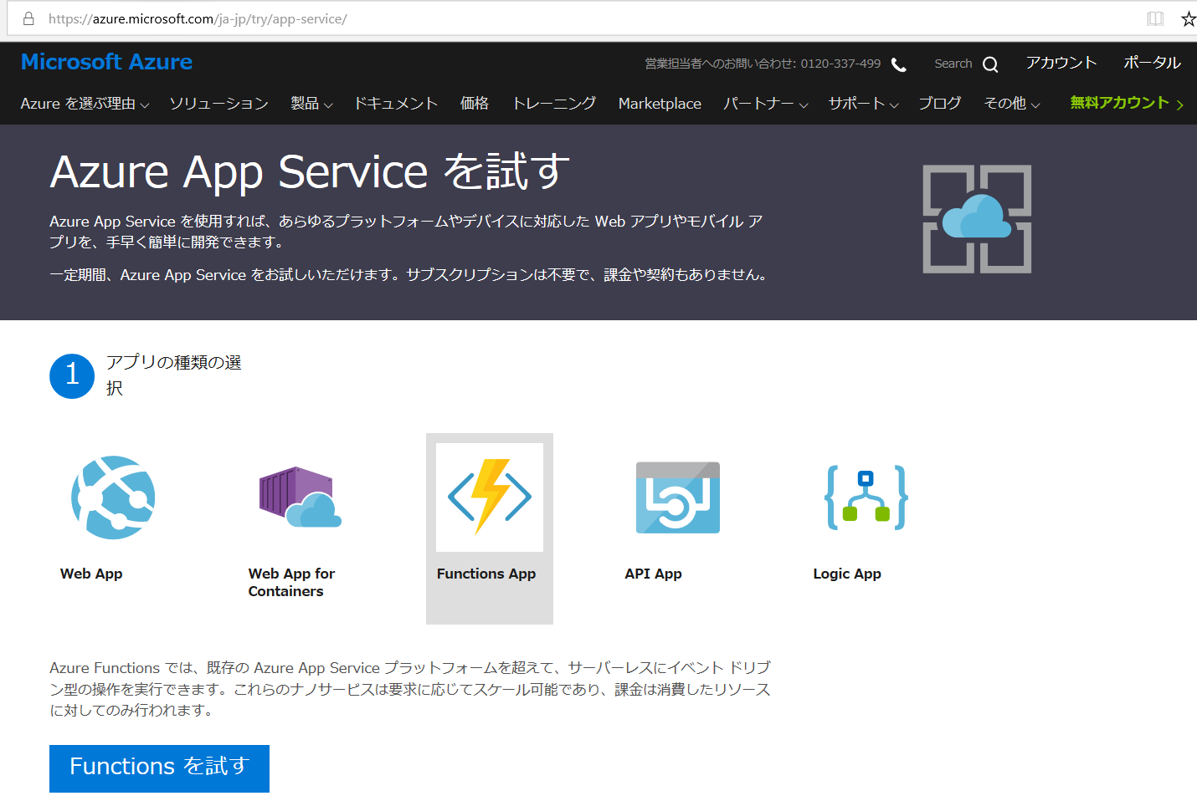Click the padlock icon in address bar
The image size is (1197, 801).
coord(28,18)
